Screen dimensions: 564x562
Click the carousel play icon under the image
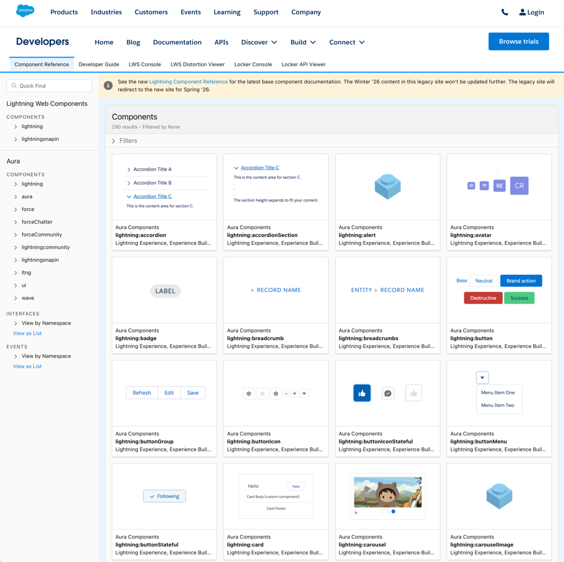point(356,513)
